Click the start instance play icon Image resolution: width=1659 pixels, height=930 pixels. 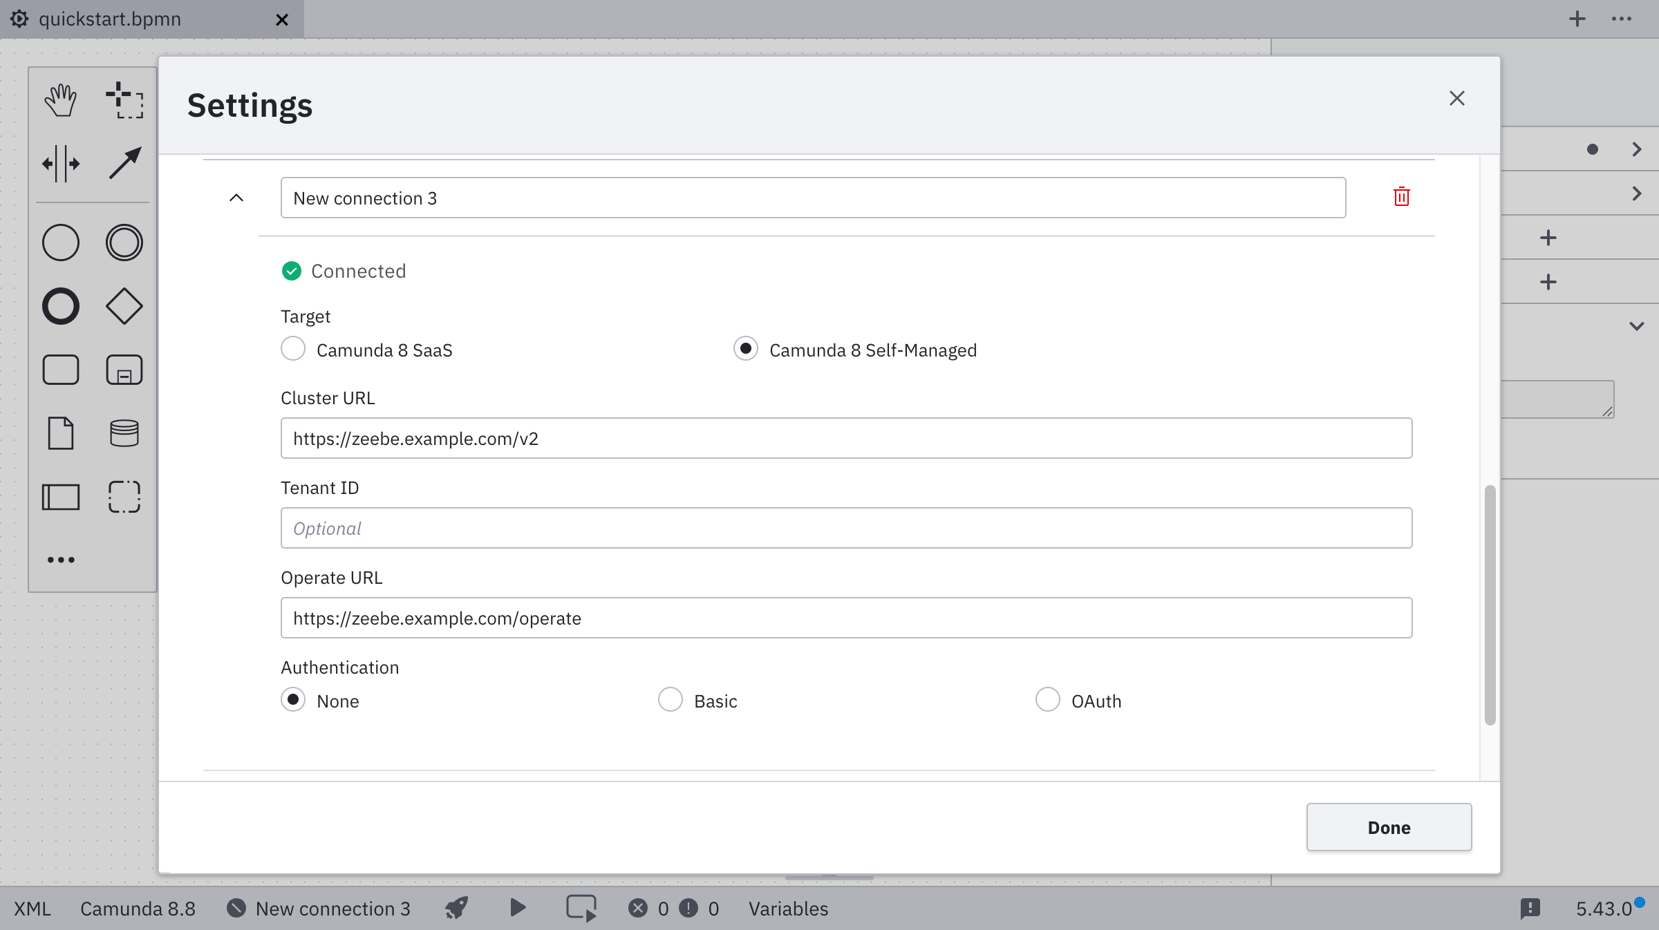click(516, 909)
